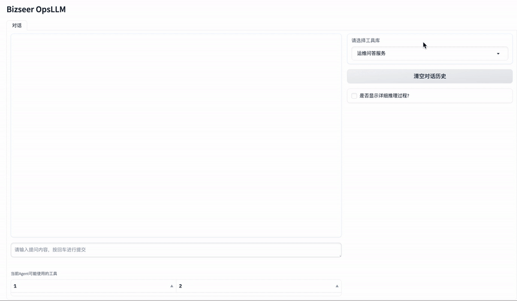Focus the 请输入提问内容 question input field
This screenshot has height=301, width=517.
click(x=176, y=250)
